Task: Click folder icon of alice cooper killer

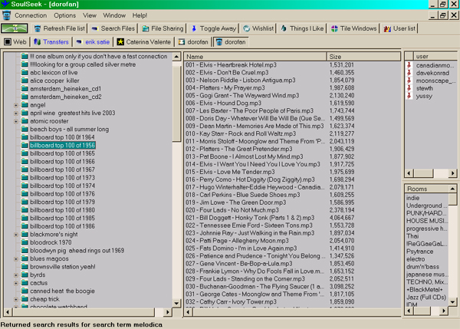Action: [x=25, y=81]
